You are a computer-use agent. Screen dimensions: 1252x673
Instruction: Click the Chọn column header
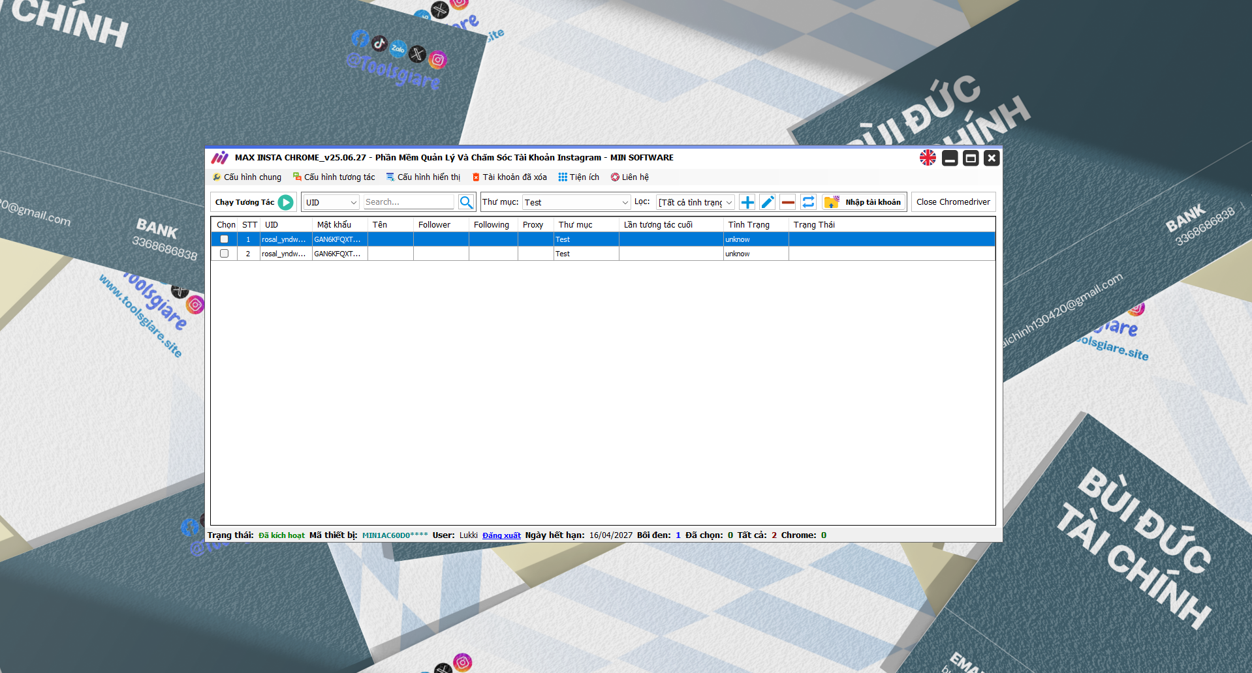(226, 225)
